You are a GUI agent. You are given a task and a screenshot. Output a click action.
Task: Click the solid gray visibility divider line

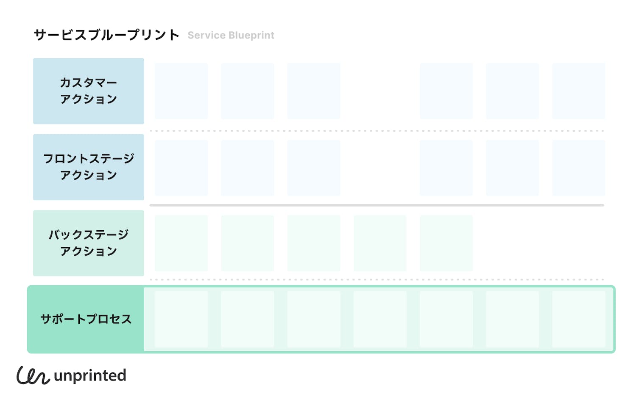(377, 205)
